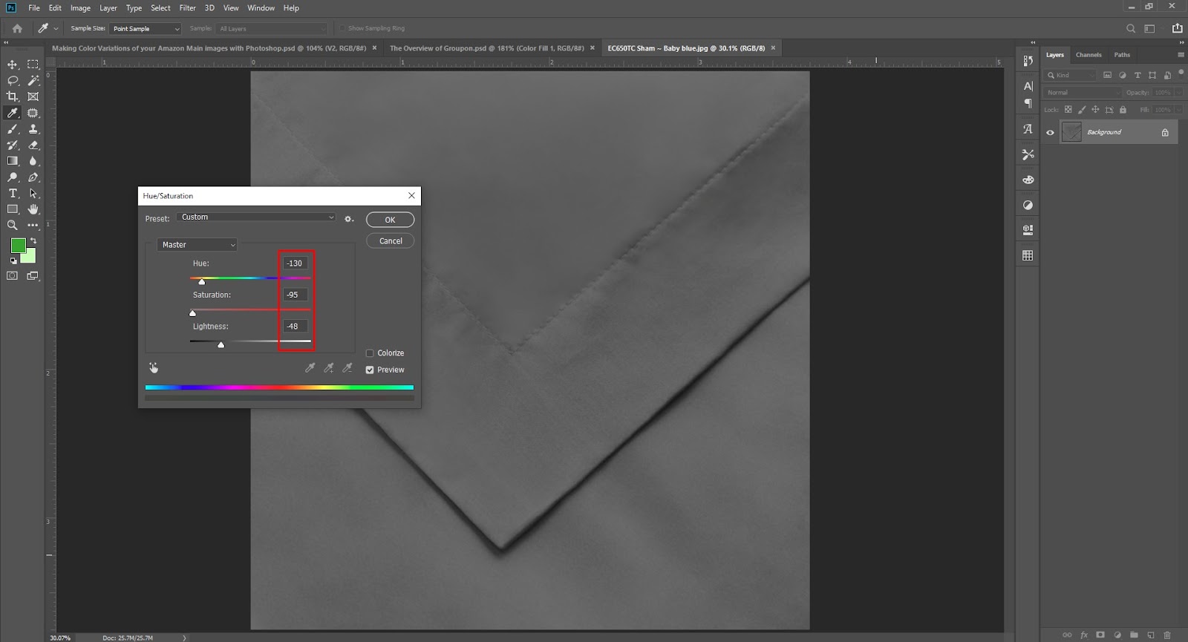Open the Layers panel menu

click(x=1181, y=55)
